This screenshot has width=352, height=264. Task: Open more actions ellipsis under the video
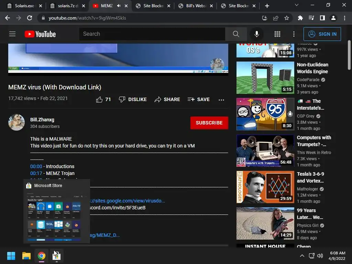(x=221, y=100)
